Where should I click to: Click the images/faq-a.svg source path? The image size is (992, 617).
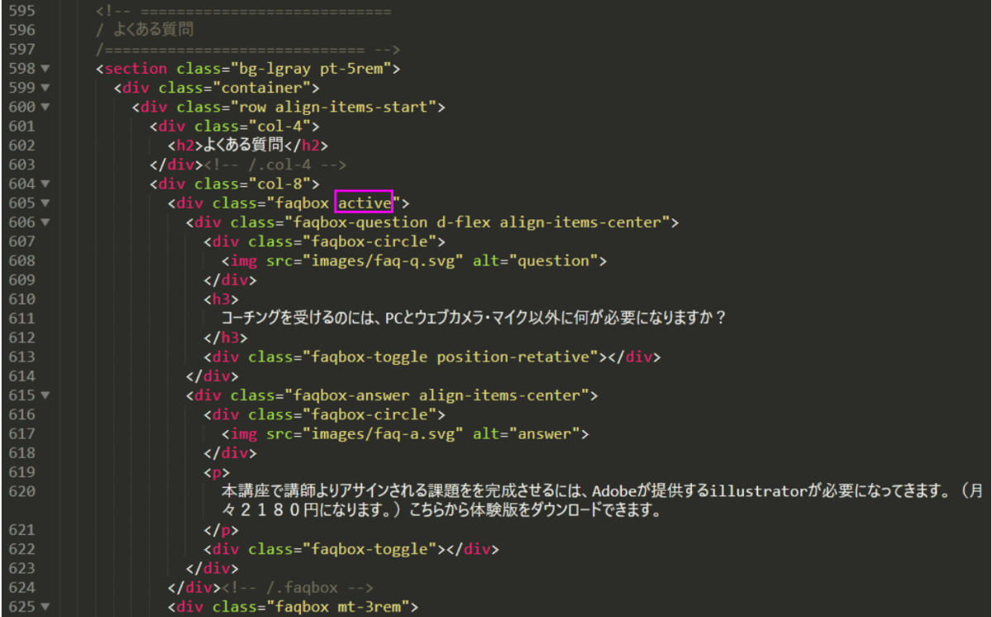pos(385,433)
